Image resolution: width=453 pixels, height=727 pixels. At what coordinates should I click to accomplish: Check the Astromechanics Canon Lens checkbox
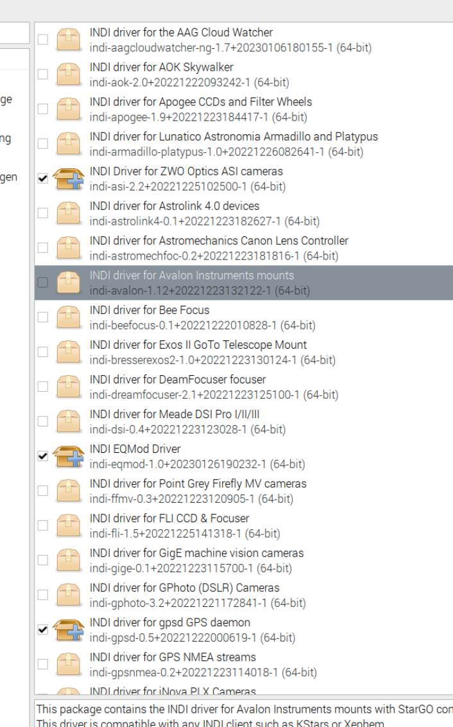(42, 248)
